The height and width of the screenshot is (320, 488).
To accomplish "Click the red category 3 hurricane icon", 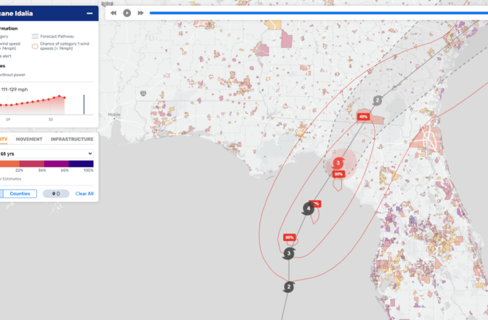I will 338,163.
